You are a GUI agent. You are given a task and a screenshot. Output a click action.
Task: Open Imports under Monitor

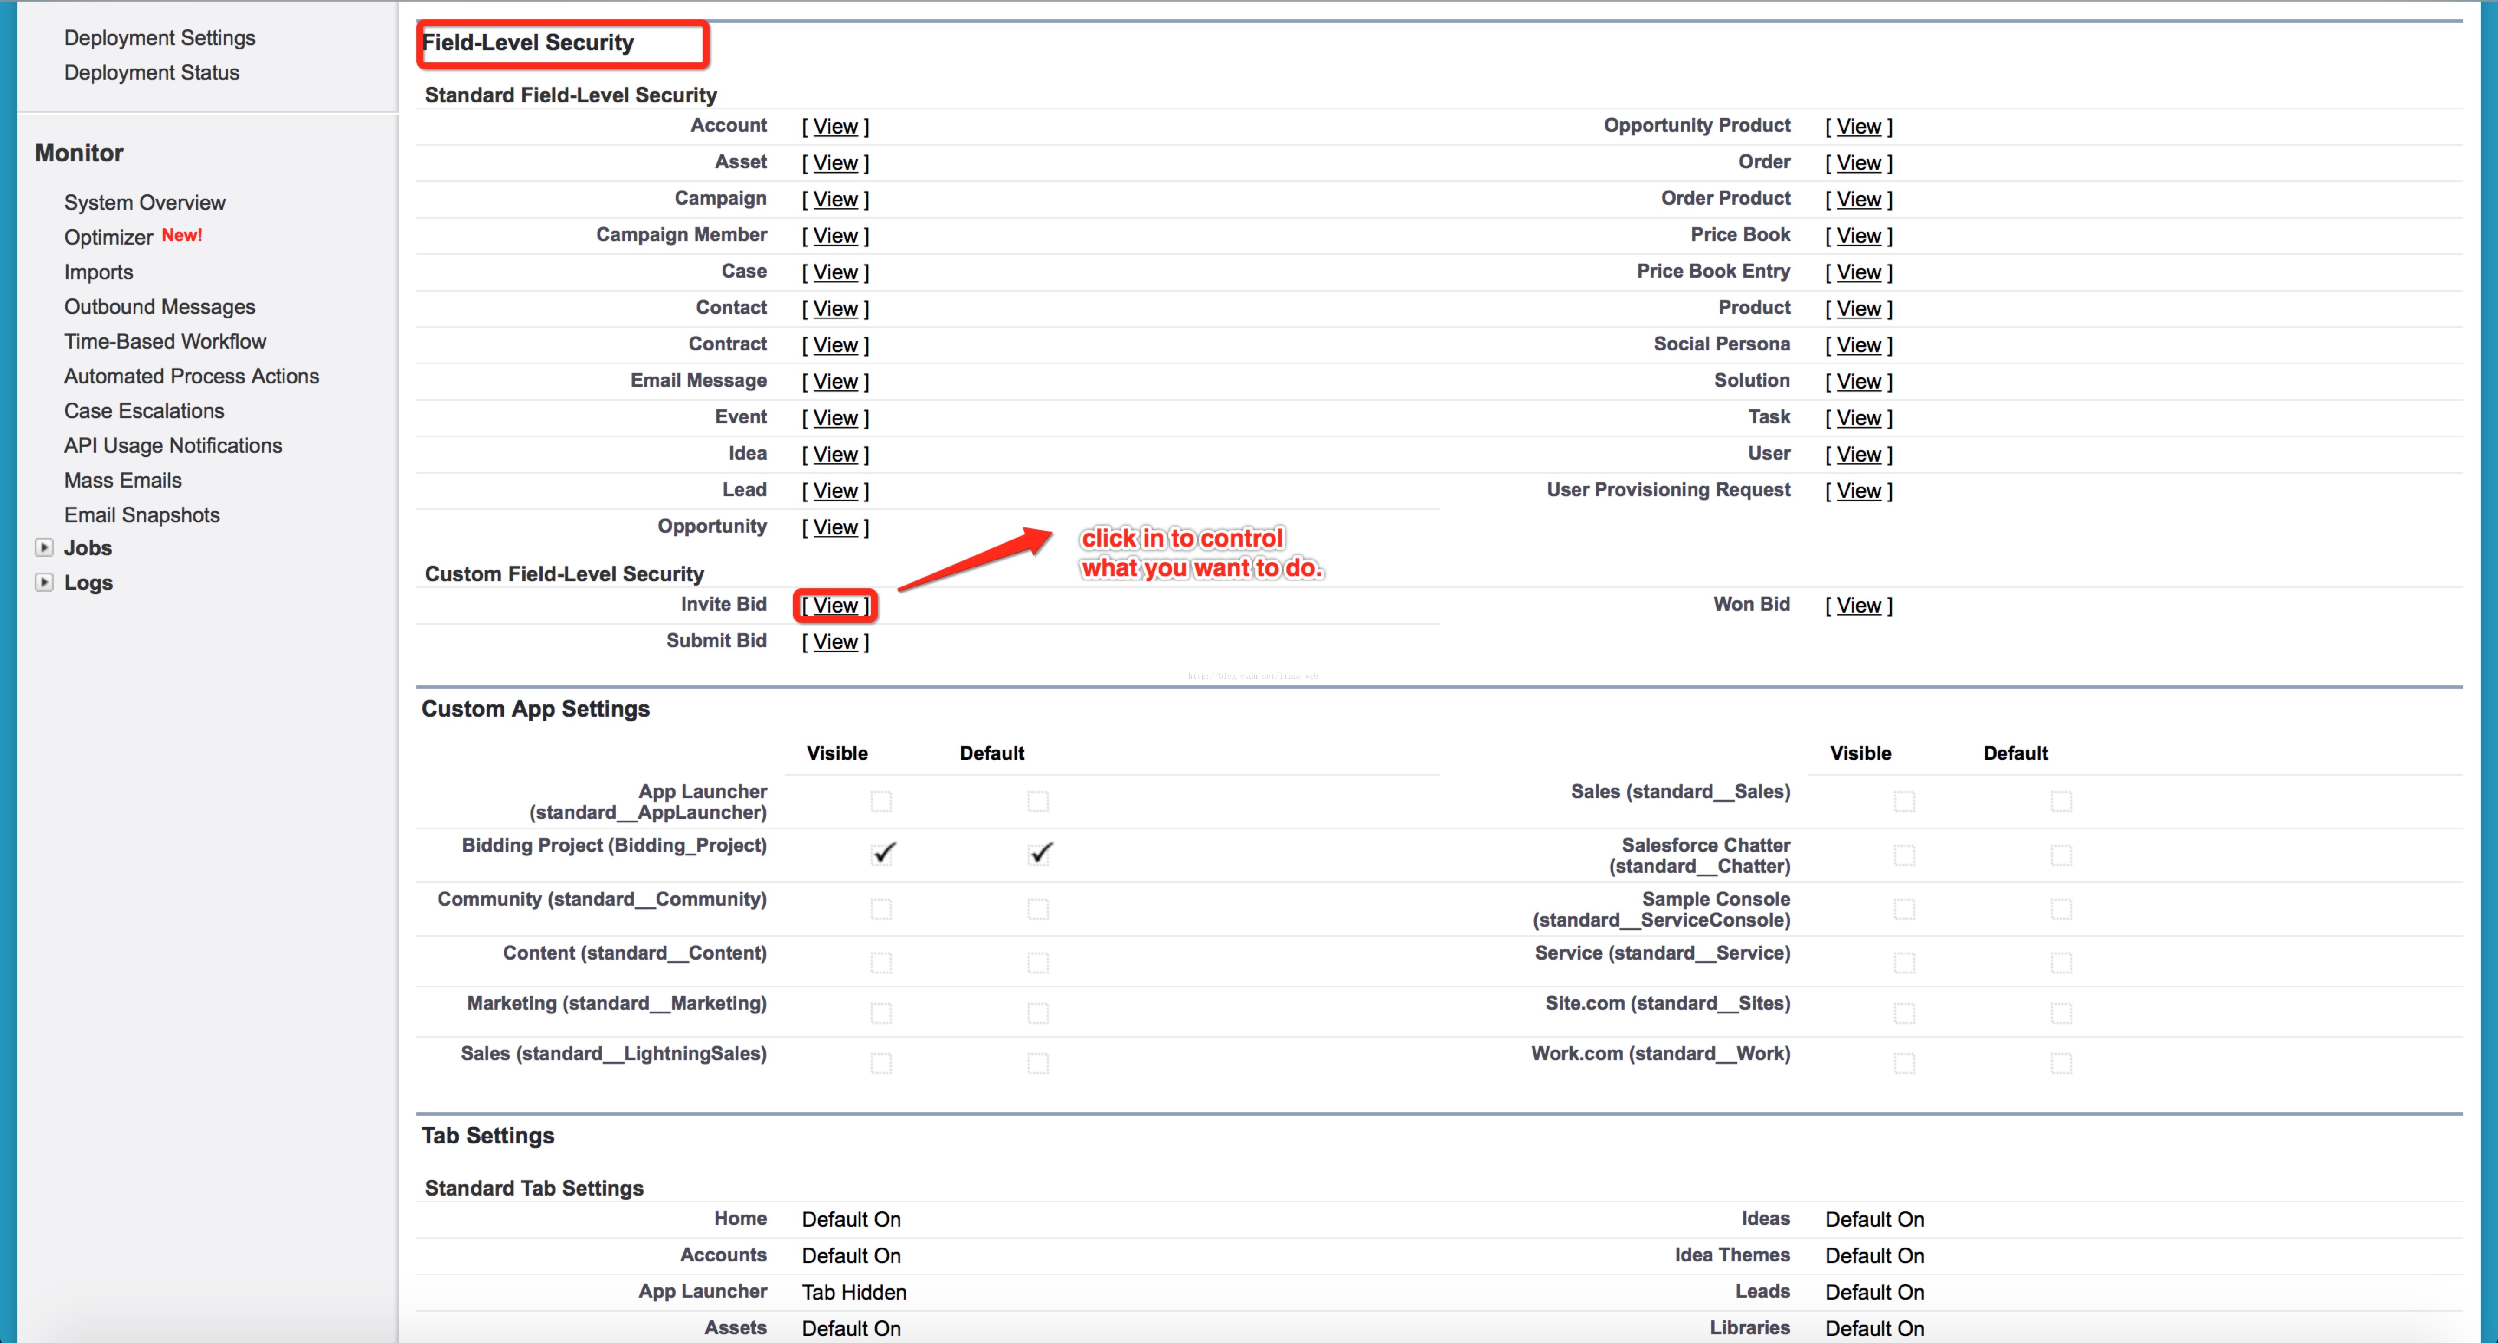click(x=98, y=272)
